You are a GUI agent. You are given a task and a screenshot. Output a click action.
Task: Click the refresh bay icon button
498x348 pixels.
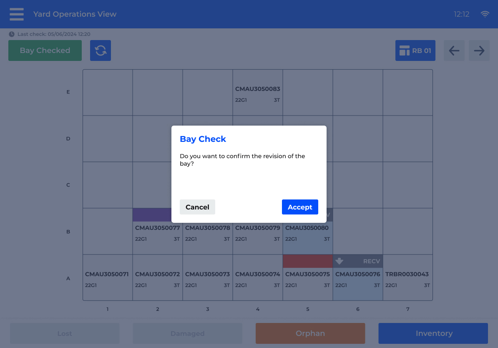pyautogui.click(x=101, y=50)
